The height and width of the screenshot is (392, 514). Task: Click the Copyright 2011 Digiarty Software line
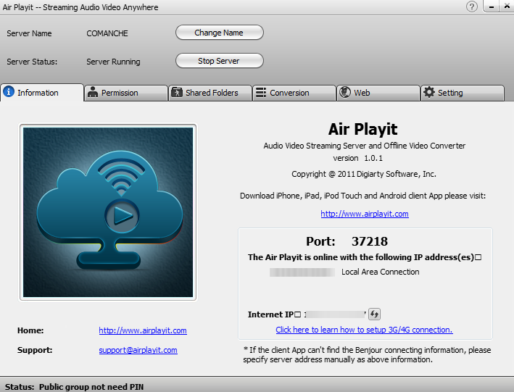(x=364, y=174)
